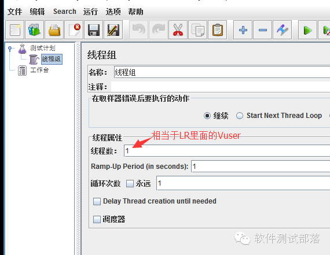Image resolution: width=330 pixels, height=255 pixels.
Task: Start the test with green play icon
Action: coord(307,30)
